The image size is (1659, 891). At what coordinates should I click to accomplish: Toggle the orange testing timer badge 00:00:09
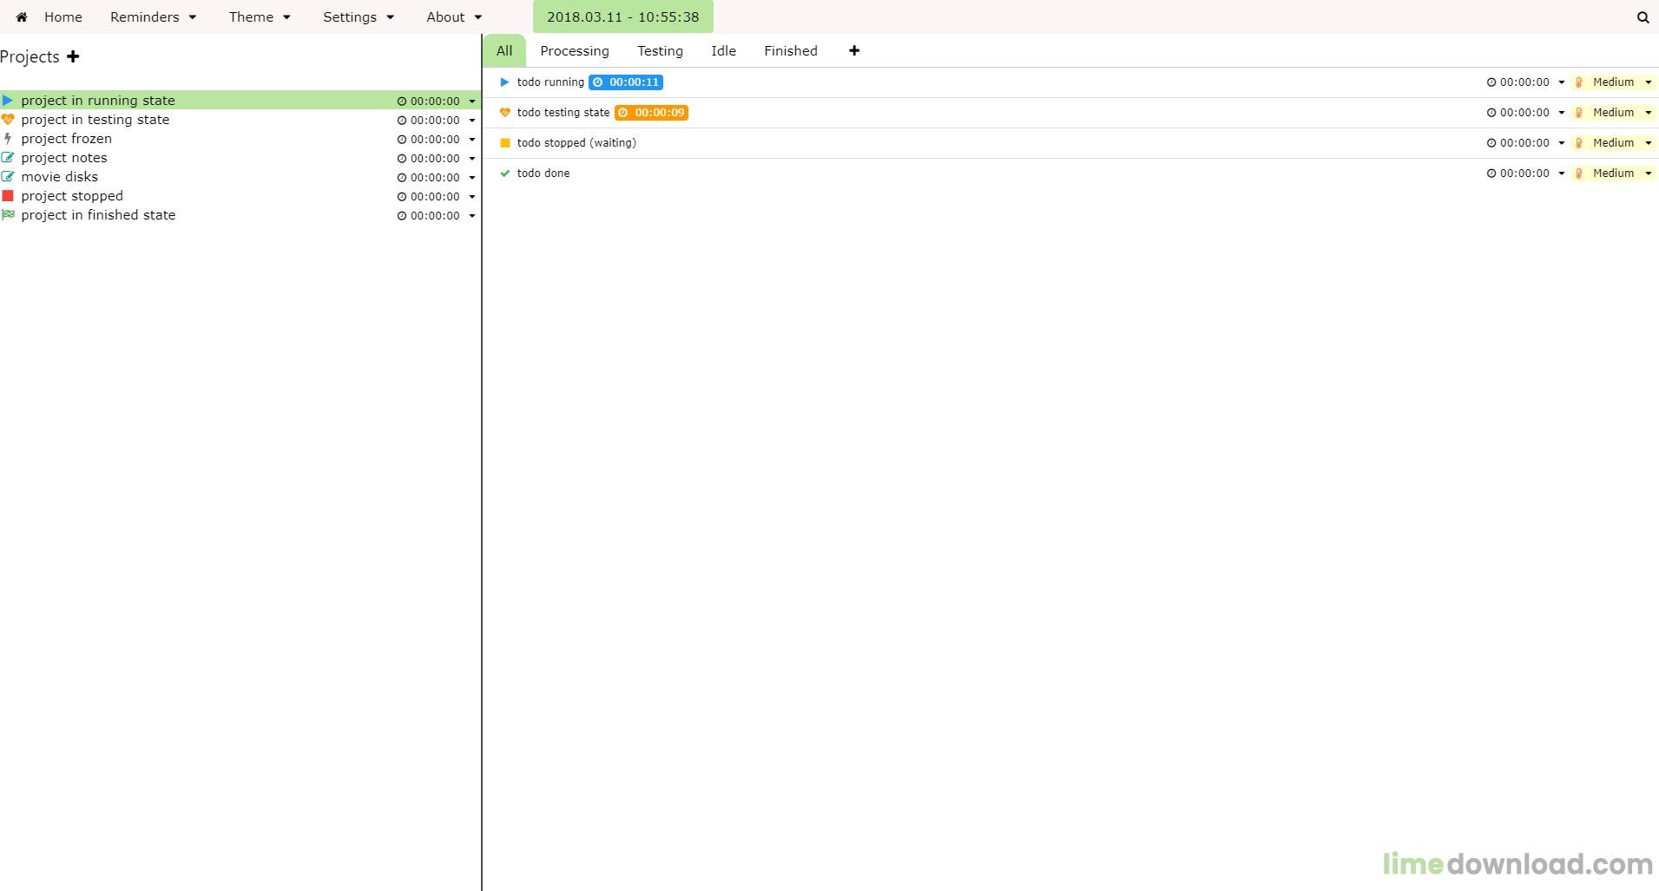(651, 113)
